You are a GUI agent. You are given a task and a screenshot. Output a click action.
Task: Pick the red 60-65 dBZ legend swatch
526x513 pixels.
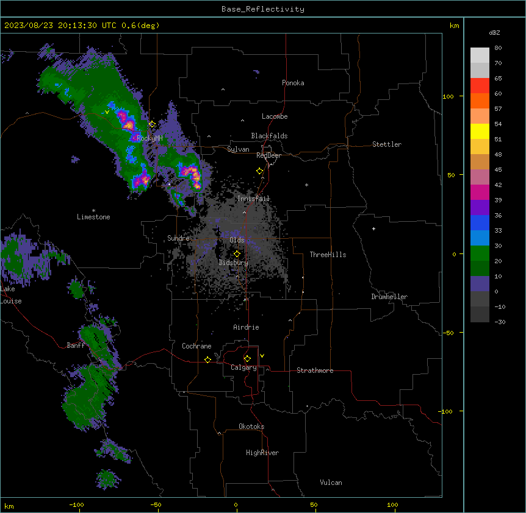[480, 85]
